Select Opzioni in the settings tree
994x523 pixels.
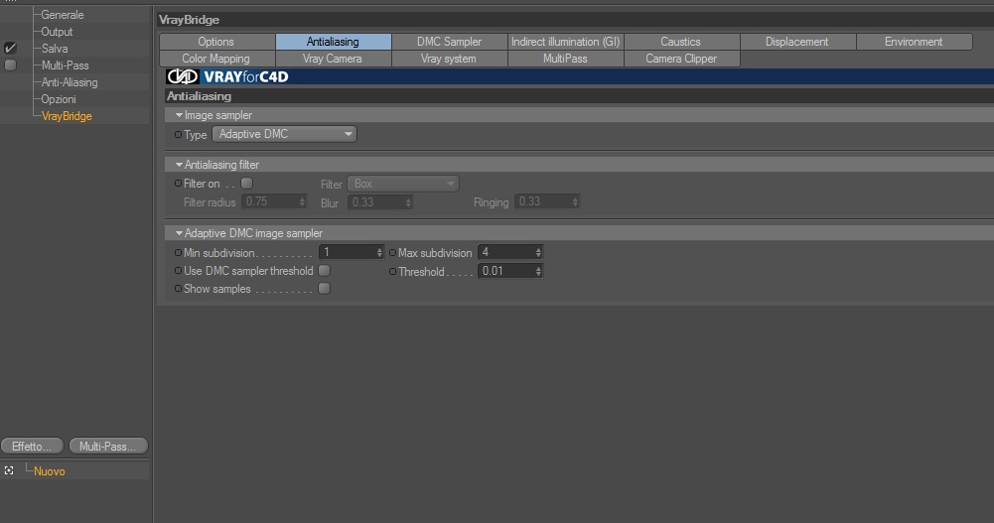[x=59, y=99]
